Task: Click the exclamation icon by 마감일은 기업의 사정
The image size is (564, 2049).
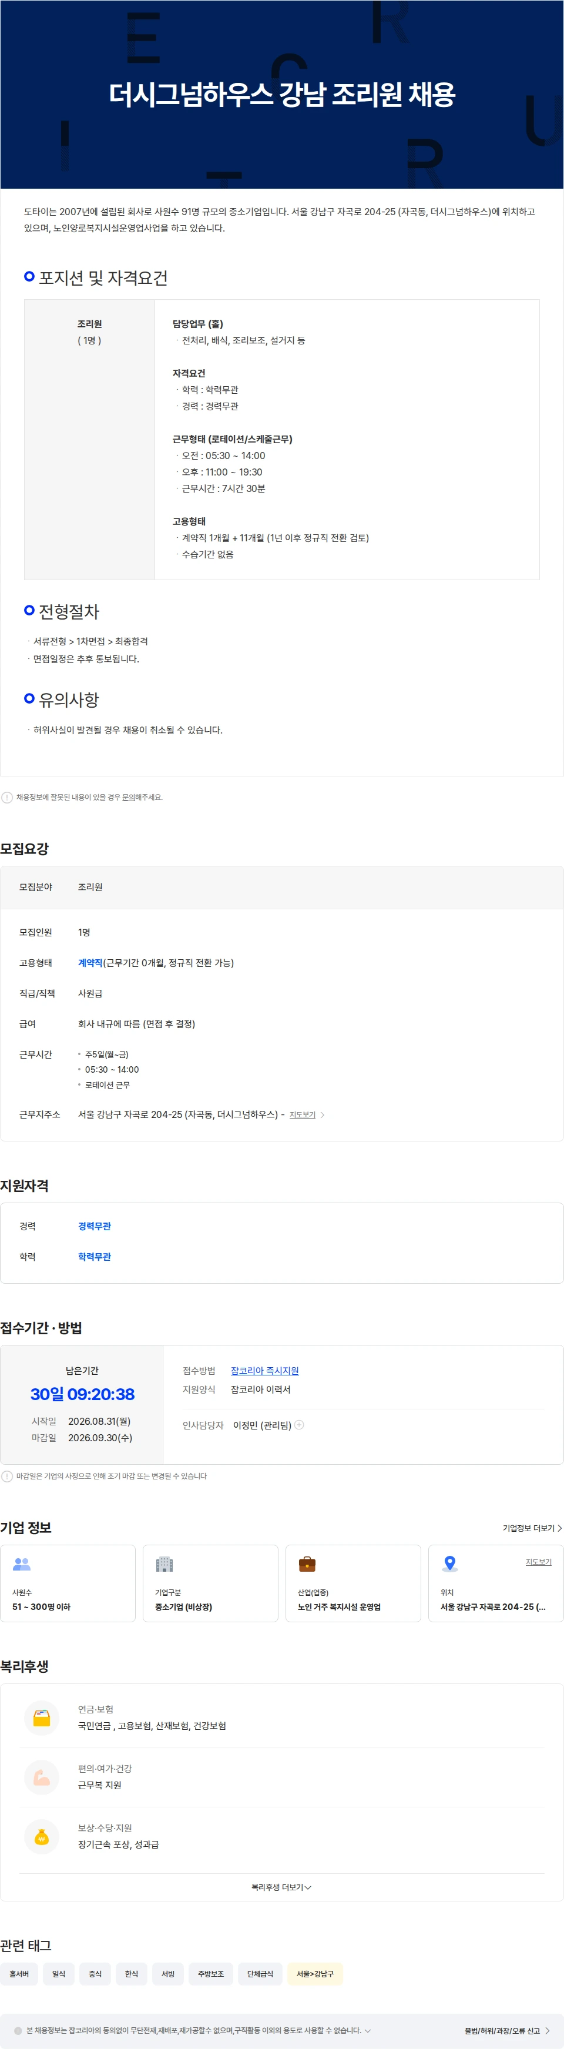Action: pos(7,1475)
